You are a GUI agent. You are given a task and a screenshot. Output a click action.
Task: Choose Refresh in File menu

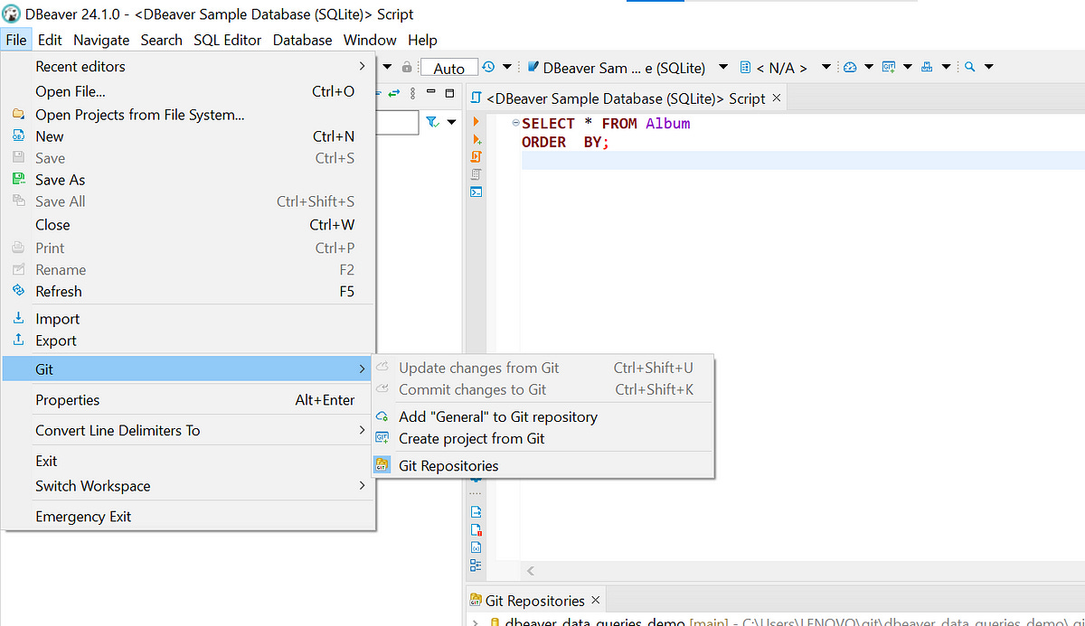(188, 292)
